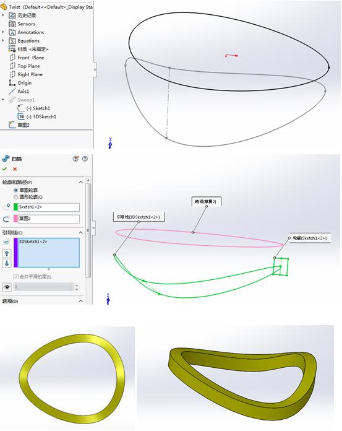The height and width of the screenshot is (431, 342).
Task: Cancel the sweep with red X
Action: (15, 169)
